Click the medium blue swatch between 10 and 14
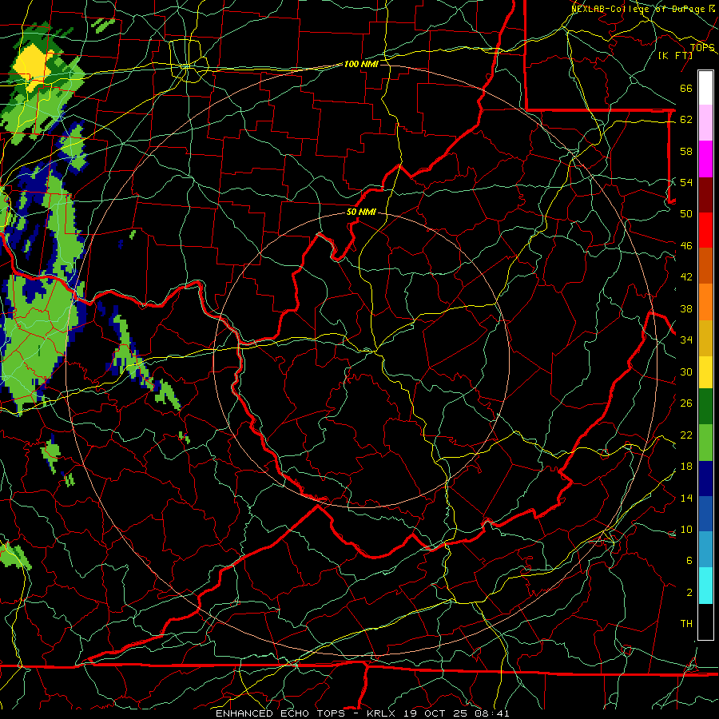This screenshot has height=719, width=719. tap(705, 514)
